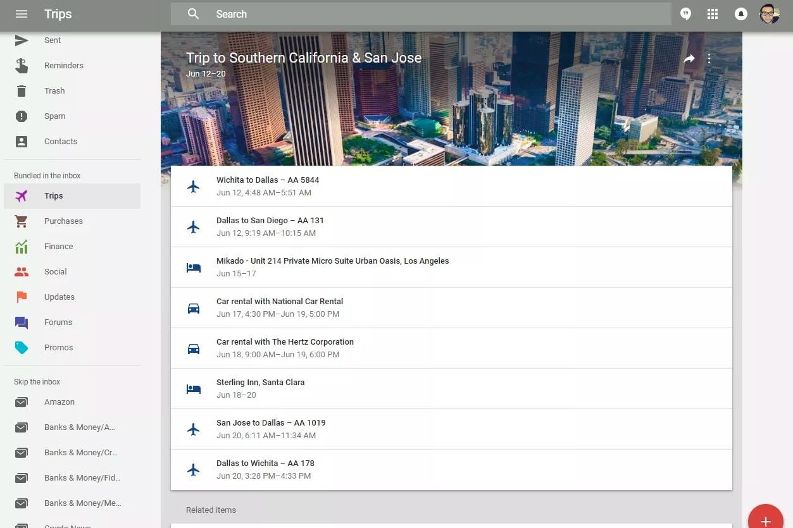Select the Purchases bundle
Image resolution: width=793 pixels, height=528 pixels.
[x=63, y=221]
